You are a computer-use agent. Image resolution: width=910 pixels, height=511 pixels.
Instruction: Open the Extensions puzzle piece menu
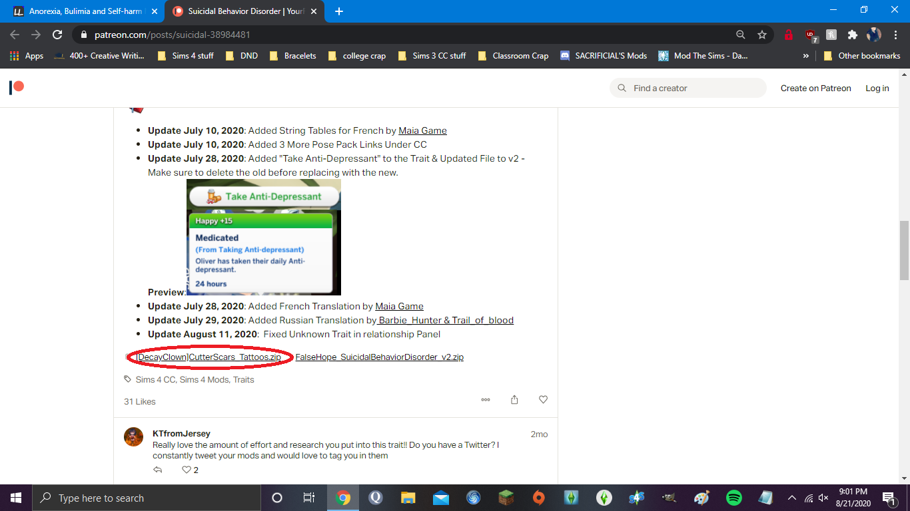pyautogui.click(x=852, y=35)
